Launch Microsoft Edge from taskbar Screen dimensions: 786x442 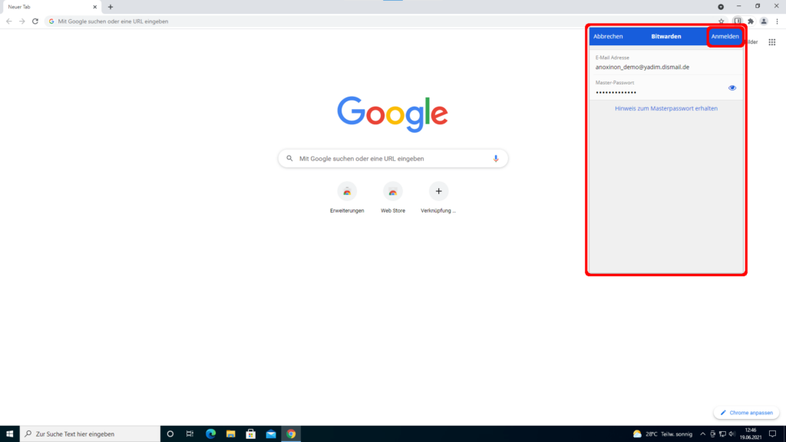pyautogui.click(x=210, y=434)
